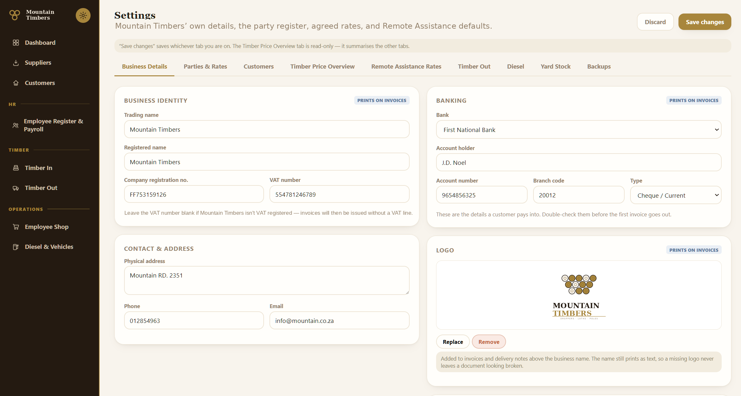Open the Timber Out settings tab

(x=474, y=66)
